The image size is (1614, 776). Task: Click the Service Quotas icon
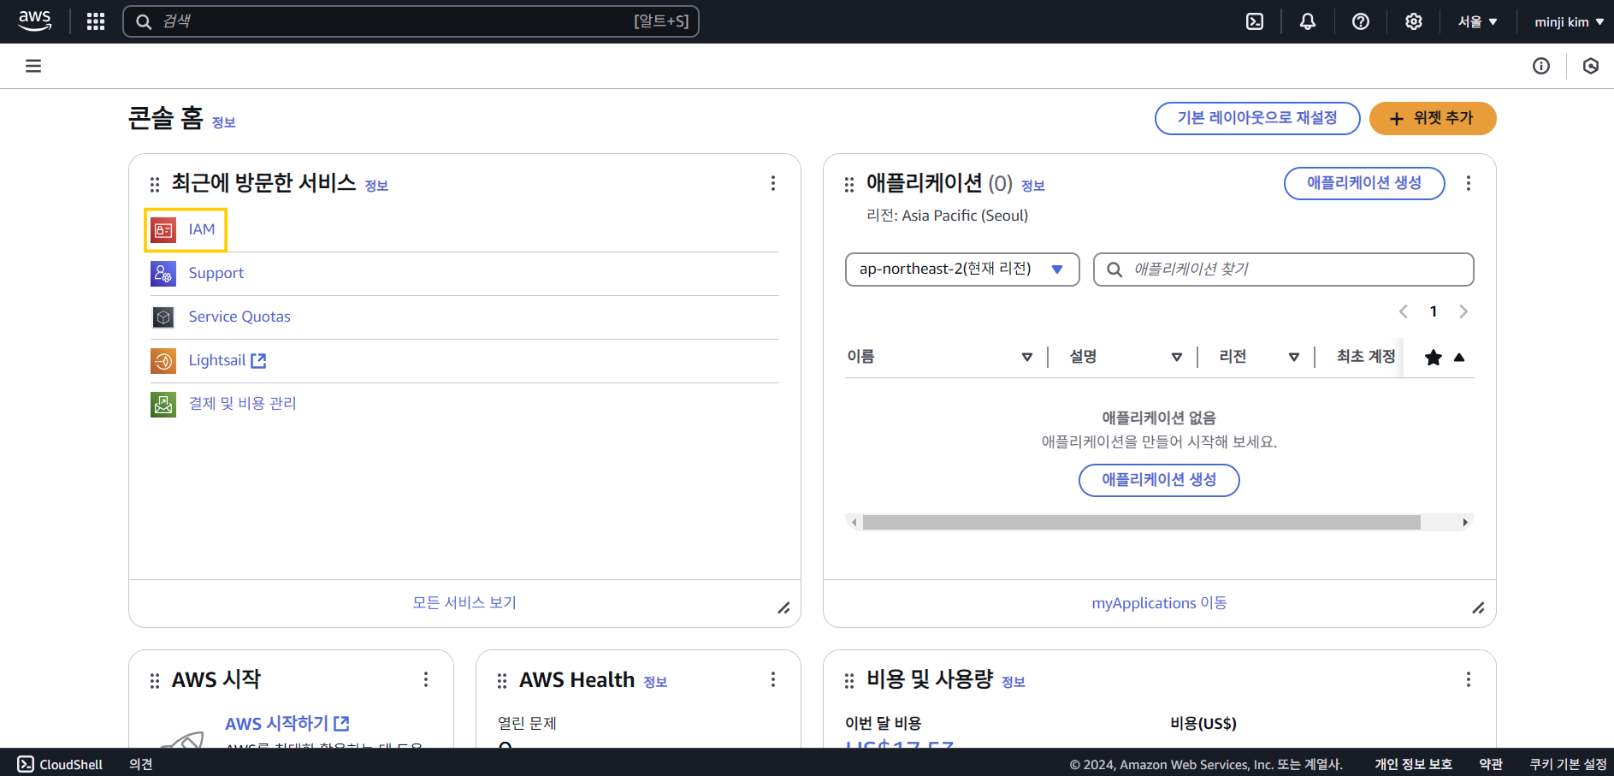[163, 317]
